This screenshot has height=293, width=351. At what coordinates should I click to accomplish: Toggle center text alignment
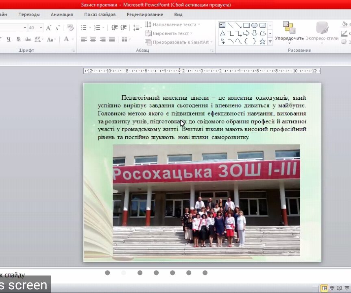tap(92, 39)
